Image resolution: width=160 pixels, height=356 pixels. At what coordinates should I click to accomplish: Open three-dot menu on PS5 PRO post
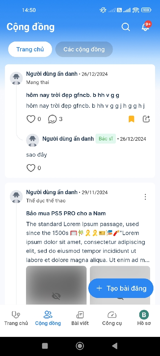145,197
